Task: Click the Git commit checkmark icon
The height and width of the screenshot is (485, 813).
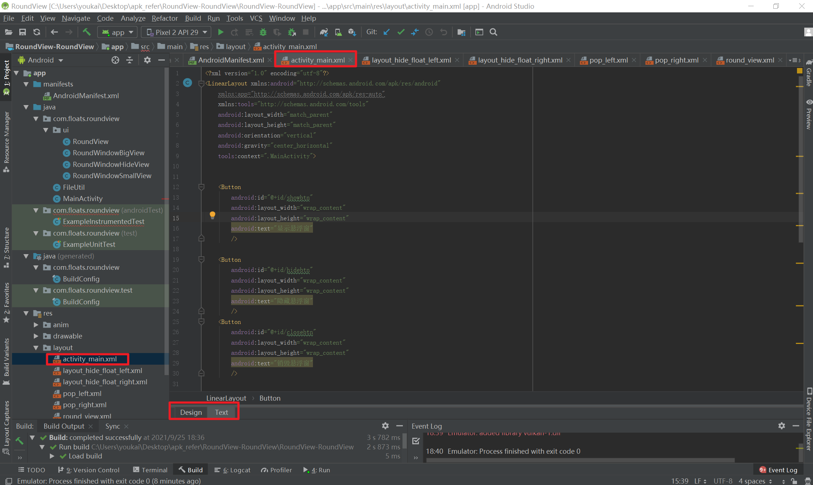Action: tap(401, 32)
